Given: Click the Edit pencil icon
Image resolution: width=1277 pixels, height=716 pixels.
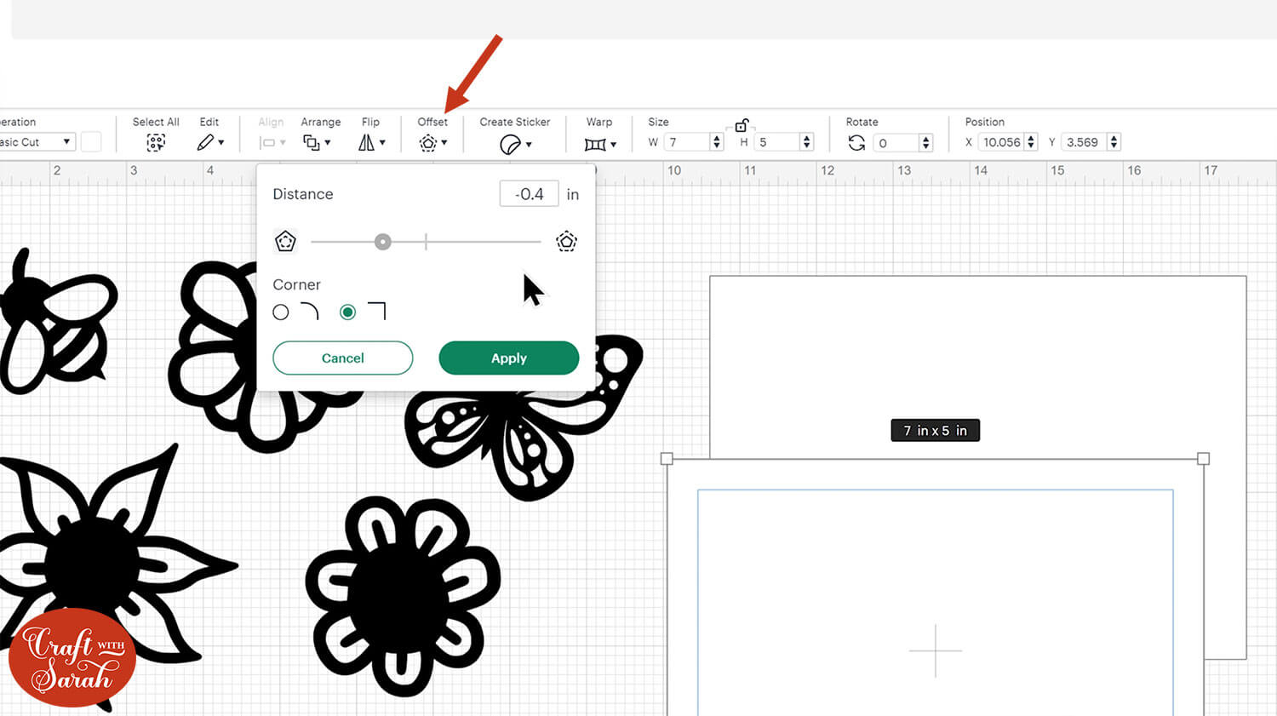Looking at the screenshot, I should (205, 142).
